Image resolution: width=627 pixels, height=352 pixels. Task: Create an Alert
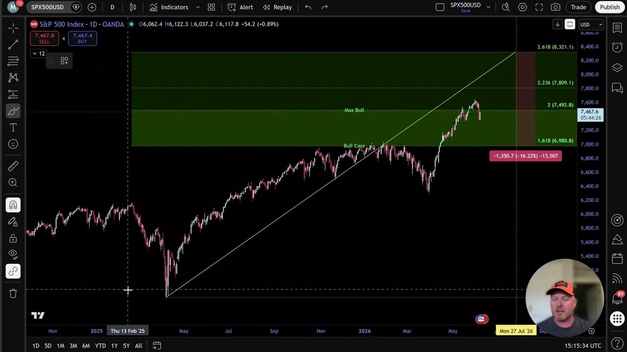coord(241,7)
